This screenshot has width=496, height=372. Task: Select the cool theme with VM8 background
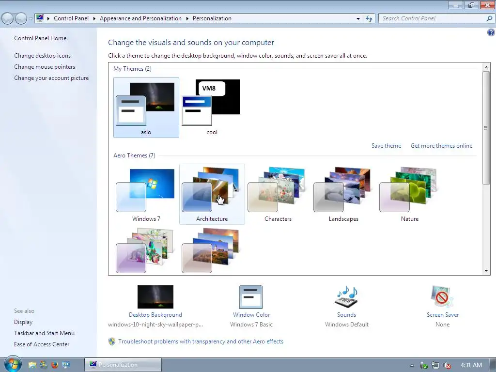[212, 108]
